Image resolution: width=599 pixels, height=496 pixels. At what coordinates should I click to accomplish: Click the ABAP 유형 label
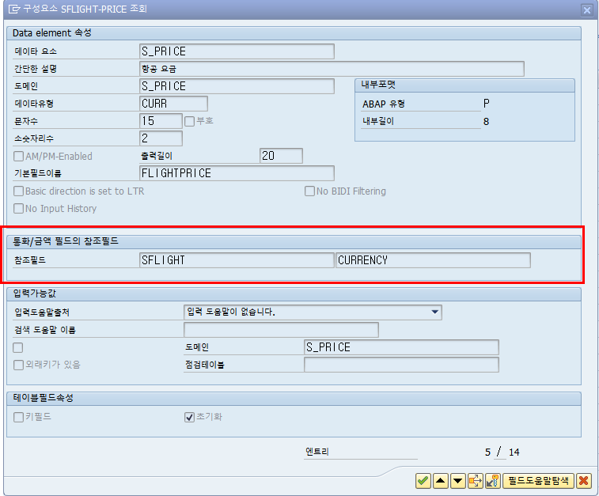point(384,104)
